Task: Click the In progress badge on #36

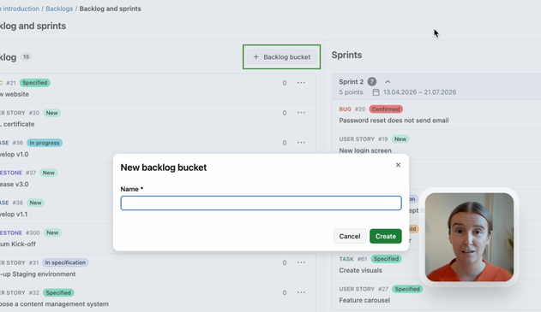Action: point(45,143)
